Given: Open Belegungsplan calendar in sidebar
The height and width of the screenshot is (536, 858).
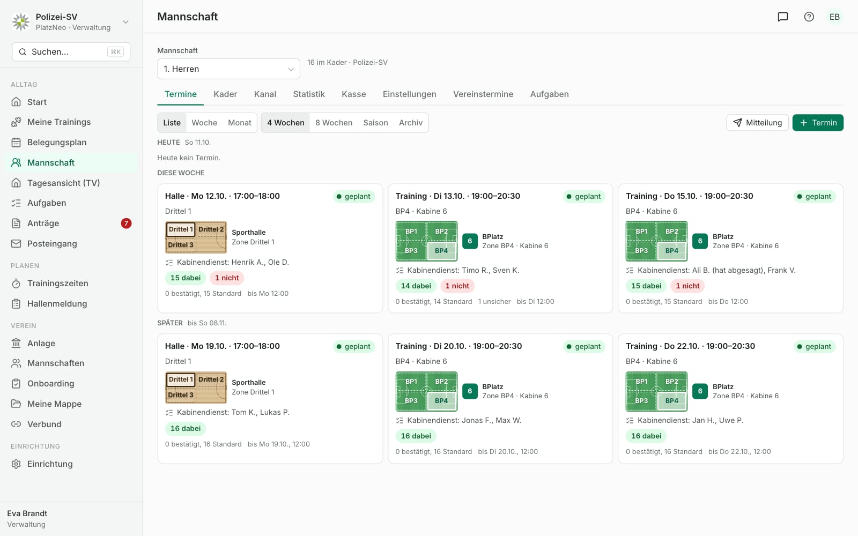Looking at the screenshot, I should (71, 143).
